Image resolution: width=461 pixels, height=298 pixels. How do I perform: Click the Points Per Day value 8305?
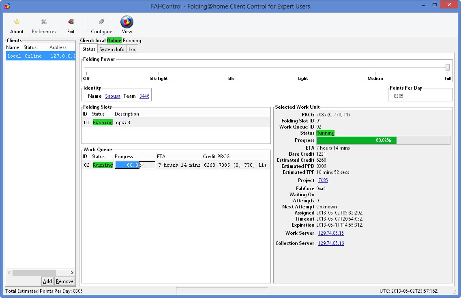[x=399, y=96]
